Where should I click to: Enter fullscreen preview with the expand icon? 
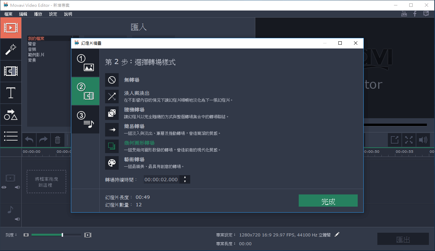(x=409, y=140)
